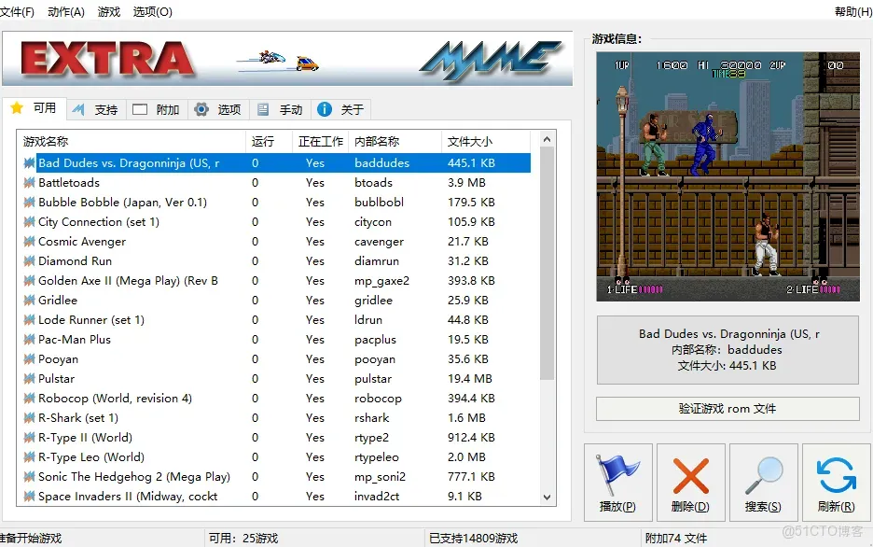
Task: Click the red X 删除(D) delete button
Action: point(690,483)
